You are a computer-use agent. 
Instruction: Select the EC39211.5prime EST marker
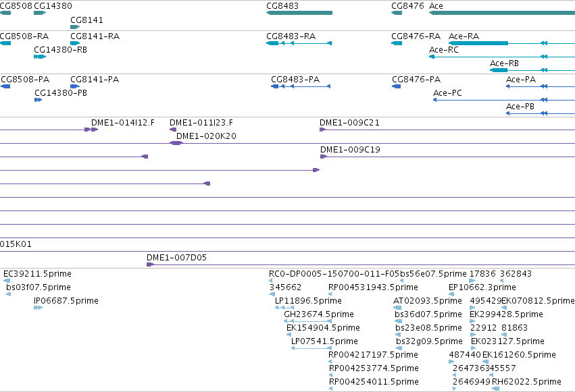pos(7,281)
